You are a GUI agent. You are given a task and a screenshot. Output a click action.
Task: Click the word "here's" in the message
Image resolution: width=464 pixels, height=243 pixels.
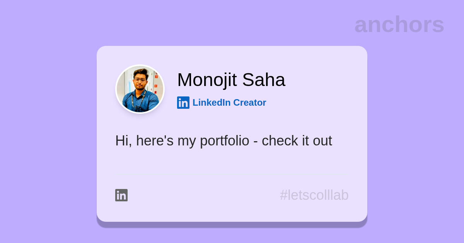(x=155, y=141)
